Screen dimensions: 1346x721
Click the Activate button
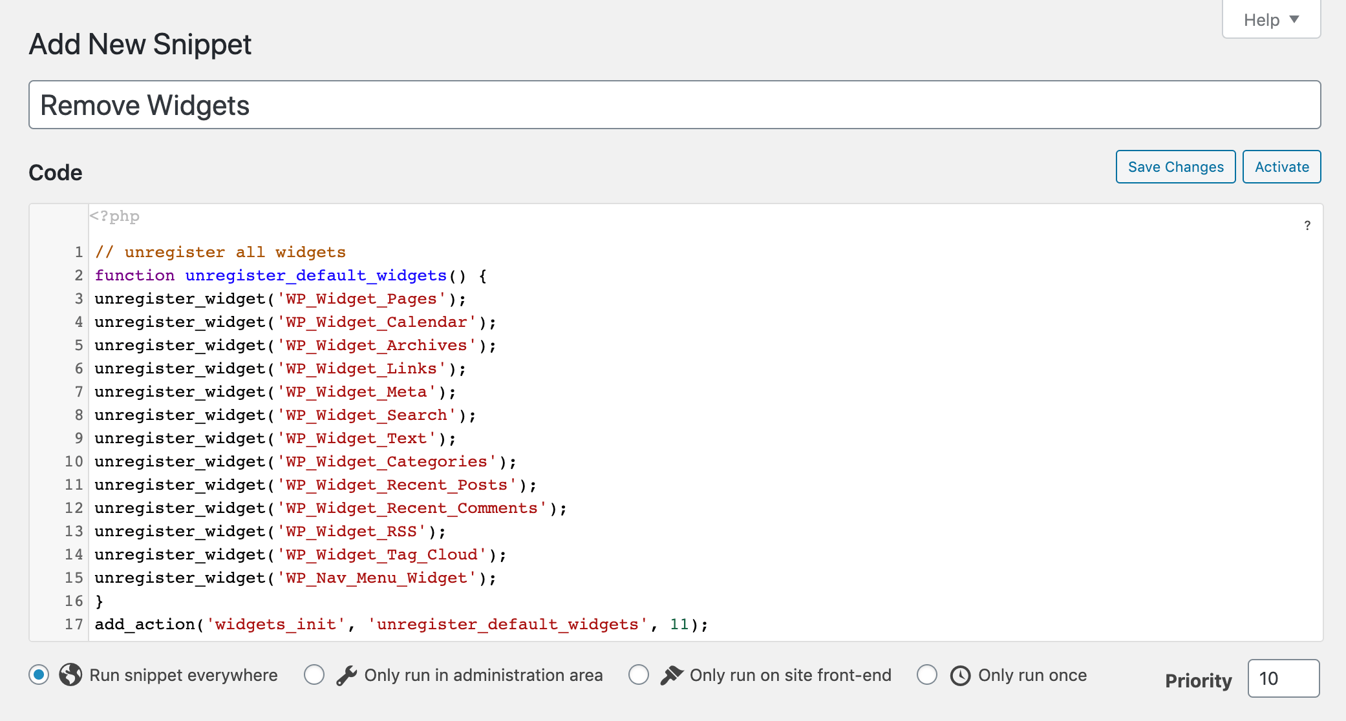pyautogui.click(x=1282, y=167)
